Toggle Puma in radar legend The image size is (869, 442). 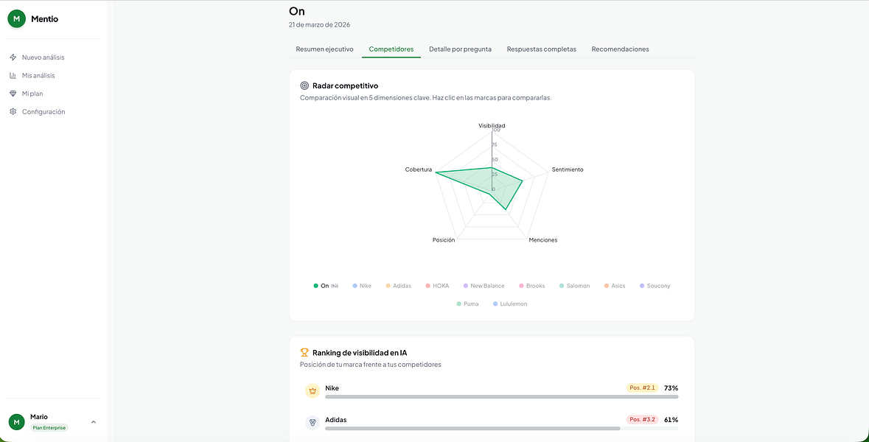468,304
